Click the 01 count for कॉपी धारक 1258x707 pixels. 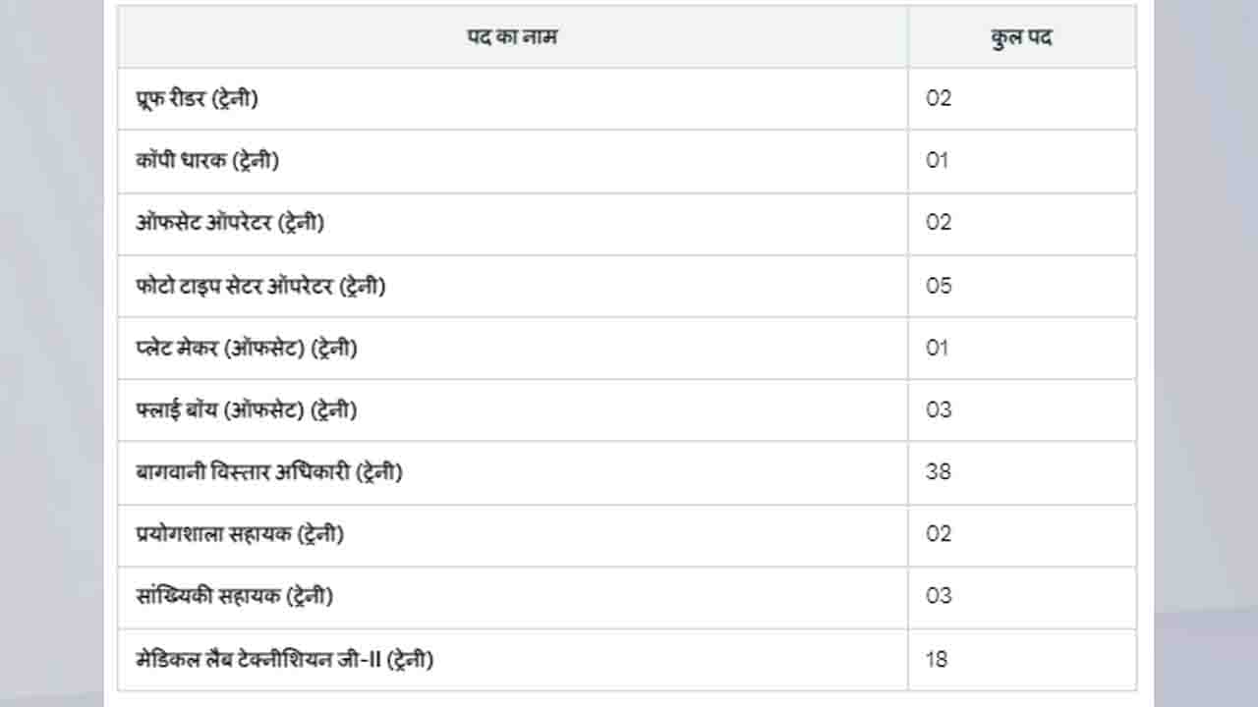937,160
